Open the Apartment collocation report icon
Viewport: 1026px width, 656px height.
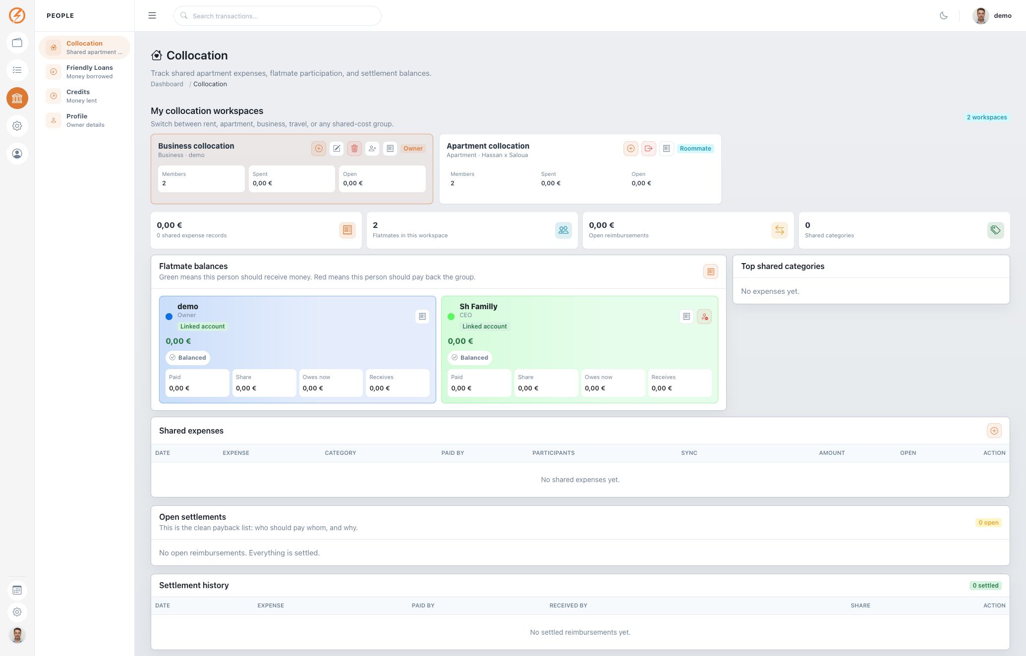667,148
